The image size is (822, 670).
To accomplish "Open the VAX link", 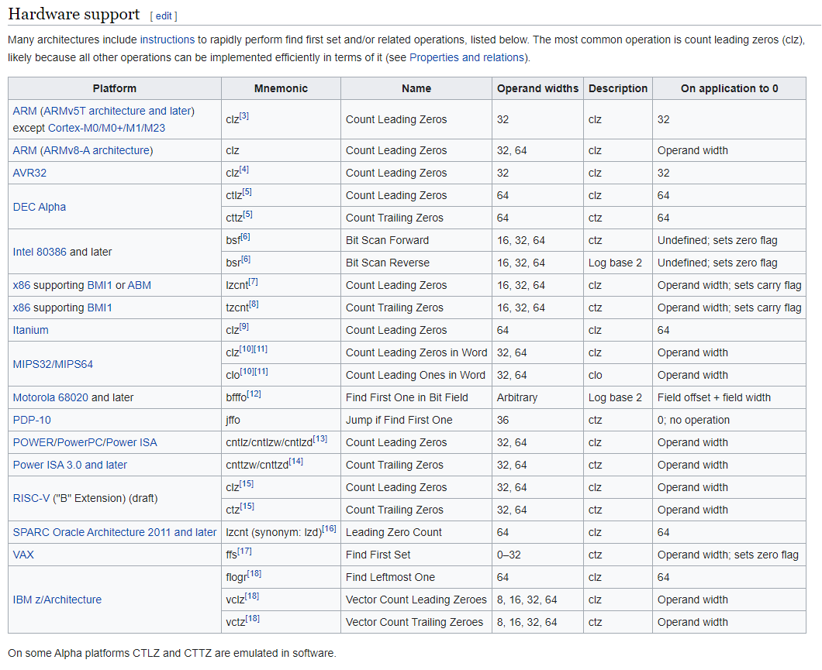I will coord(23,555).
